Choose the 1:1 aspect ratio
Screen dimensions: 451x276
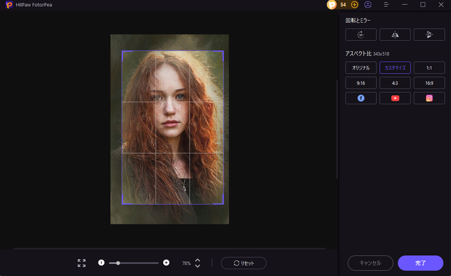point(429,67)
